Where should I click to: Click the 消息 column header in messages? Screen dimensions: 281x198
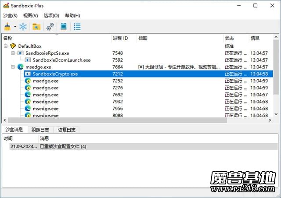159,138
